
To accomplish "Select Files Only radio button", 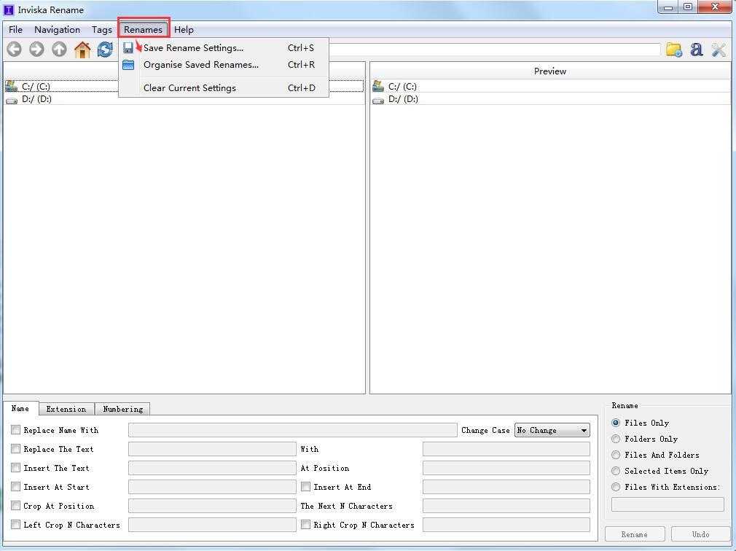I will point(616,423).
